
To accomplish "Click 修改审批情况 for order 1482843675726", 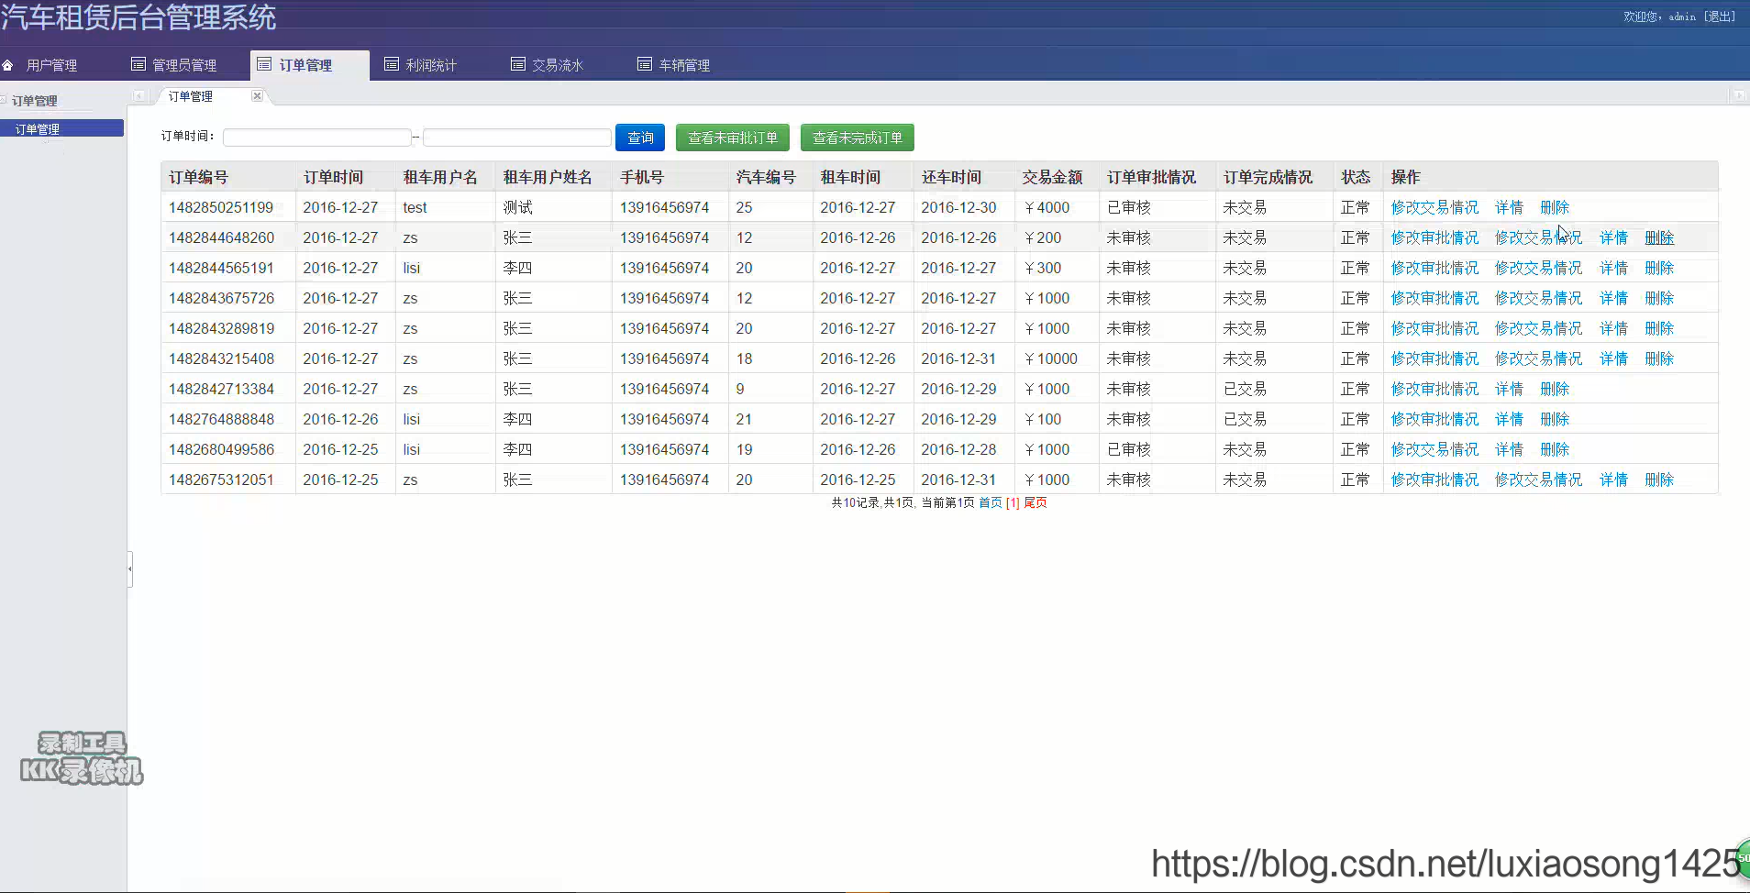I will click(1434, 298).
